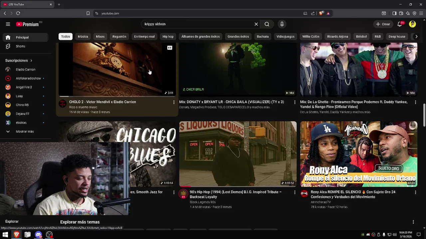This screenshot has height=239, width=426.
Task: Start voice search with the microphone
Action: (282, 24)
